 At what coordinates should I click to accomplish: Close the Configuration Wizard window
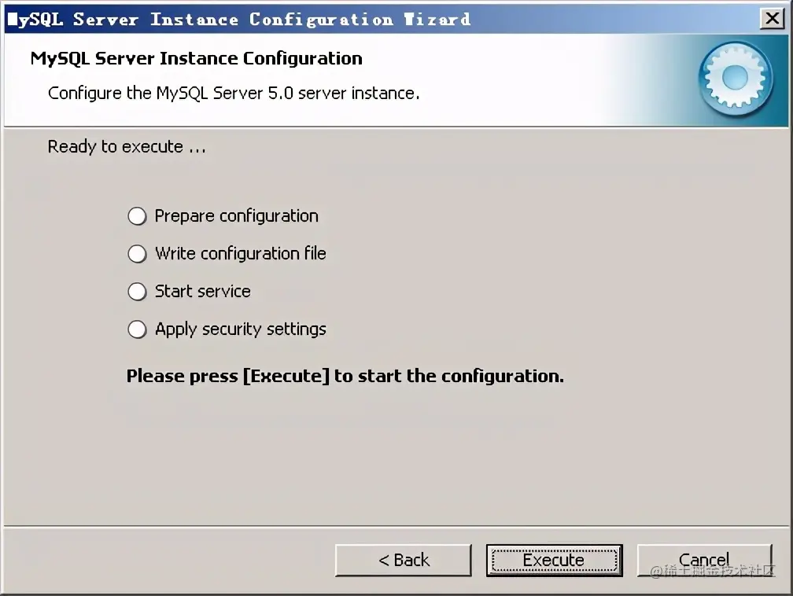[x=773, y=19]
